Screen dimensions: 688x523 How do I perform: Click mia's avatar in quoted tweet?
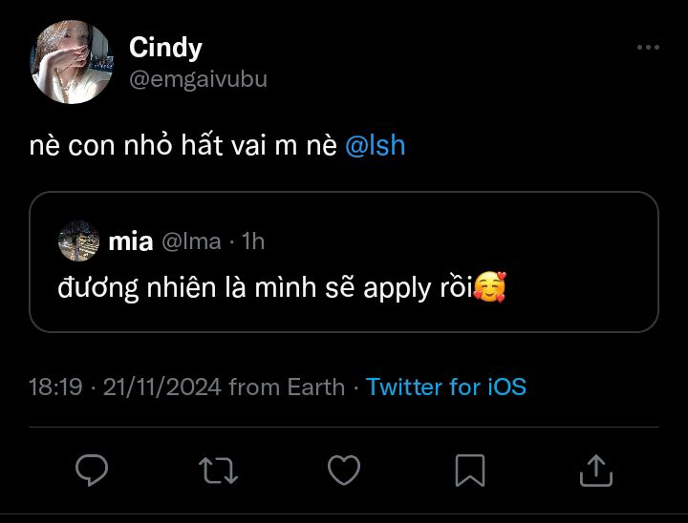click(x=78, y=241)
